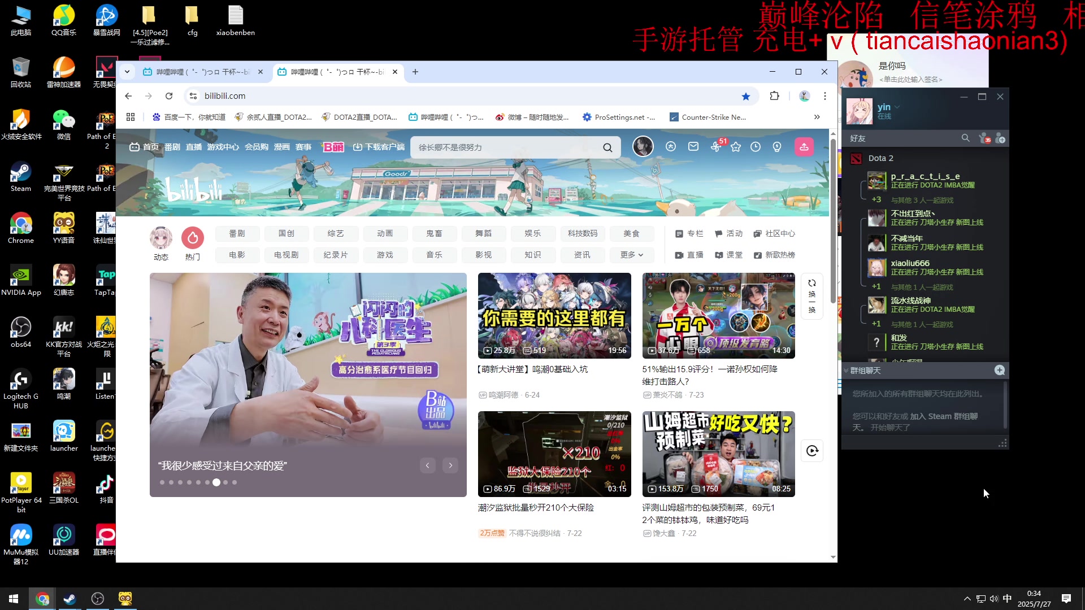Open the notification center in taskbar
1085x610 pixels.
click(x=1066, y=599)
